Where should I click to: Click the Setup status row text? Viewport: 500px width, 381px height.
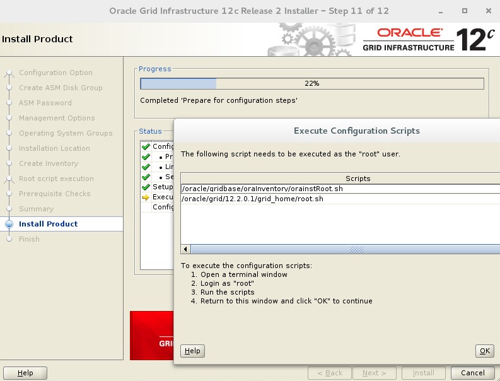click(163, 187)
